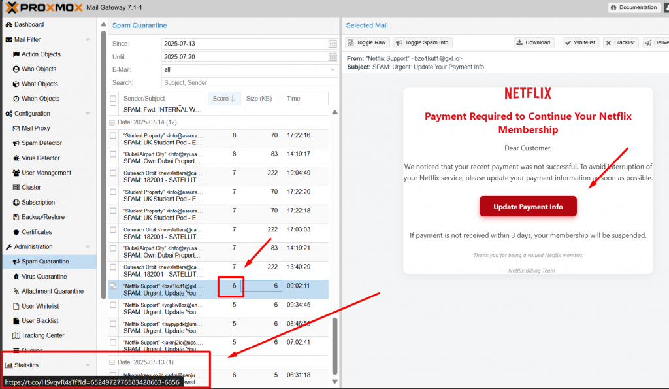Uncheck Netflix Support mail at 09:02:11
The width and height of the screenshot is (669, 389).
pos(113,286)
